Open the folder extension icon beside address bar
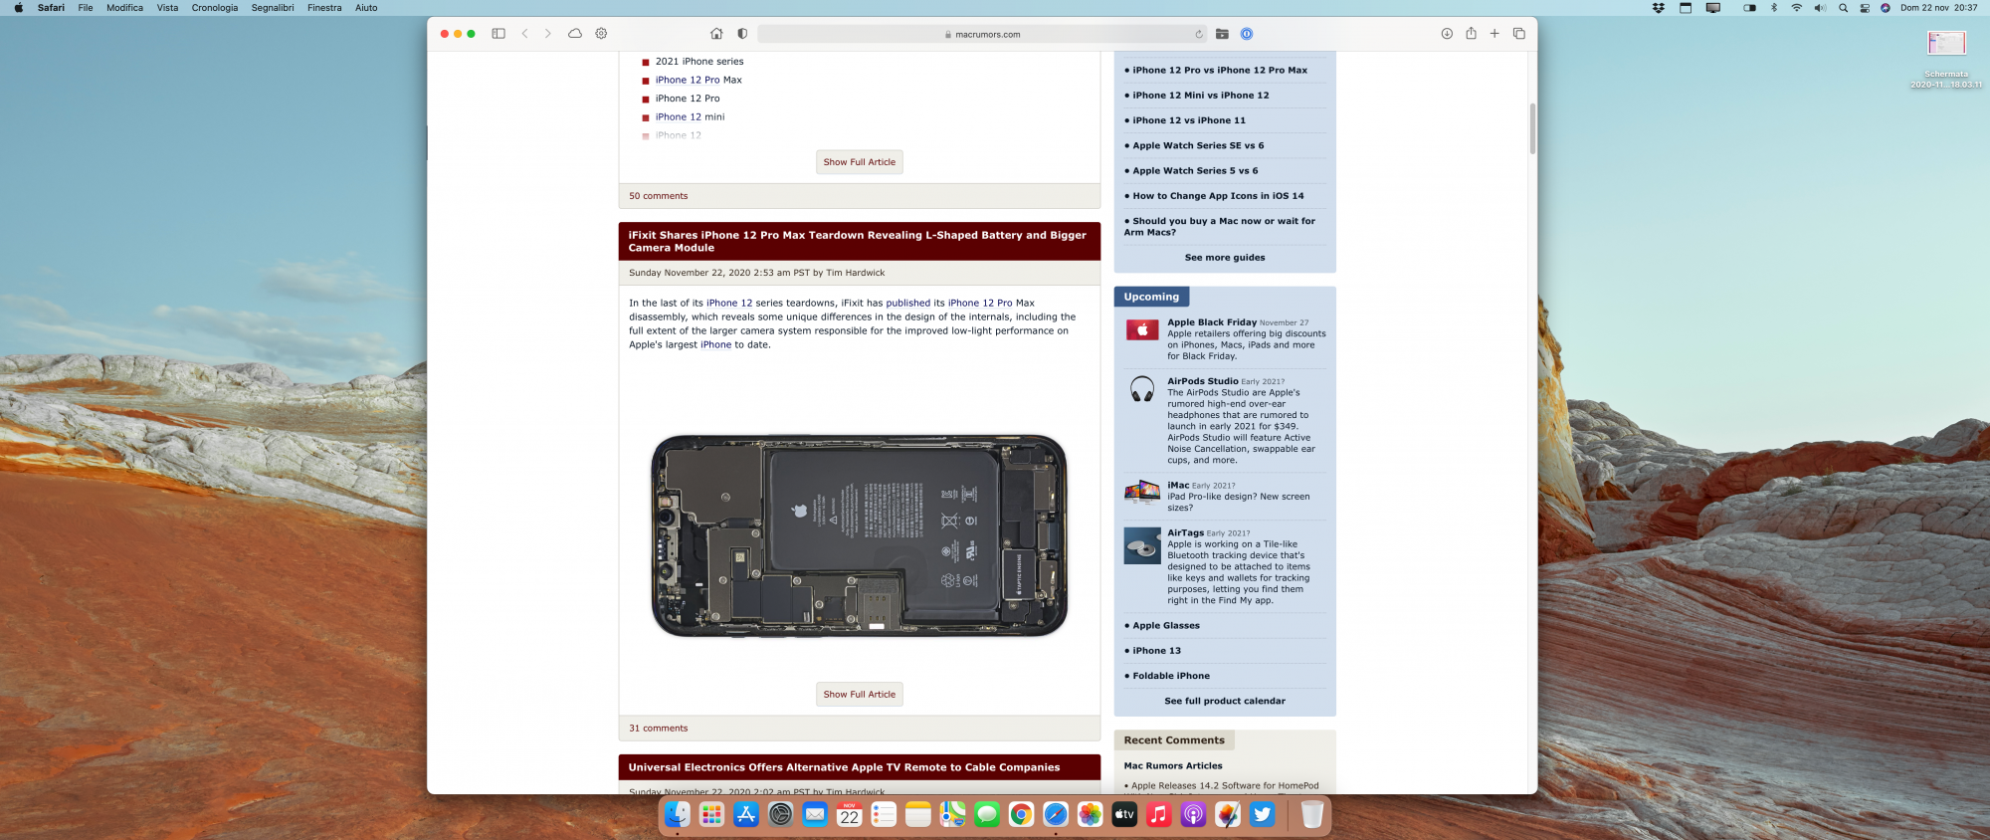Viewport: 1990px width, 840px height. pos(1222,34)
